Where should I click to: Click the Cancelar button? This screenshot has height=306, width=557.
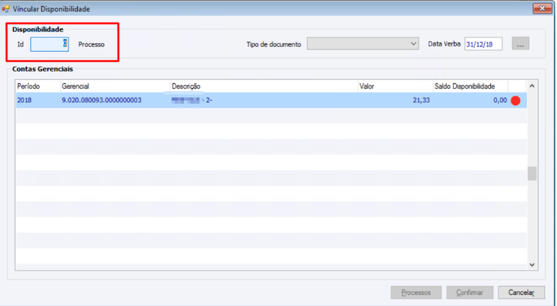[521, 293]
